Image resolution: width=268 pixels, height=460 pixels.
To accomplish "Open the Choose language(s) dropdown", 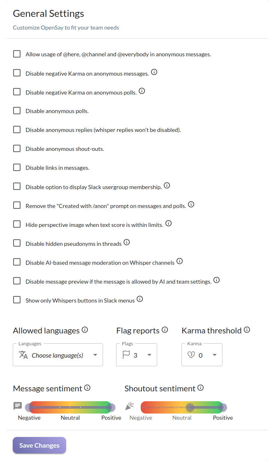I will (x=58, y=355).
